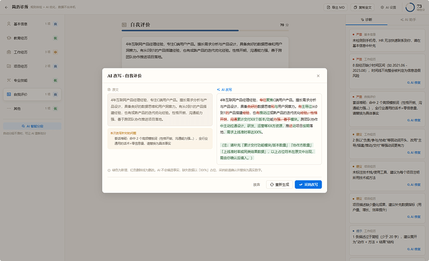Click the ellipsis icon for 其他
Viewport: 429px width, 261px height.
coord(9,108)
